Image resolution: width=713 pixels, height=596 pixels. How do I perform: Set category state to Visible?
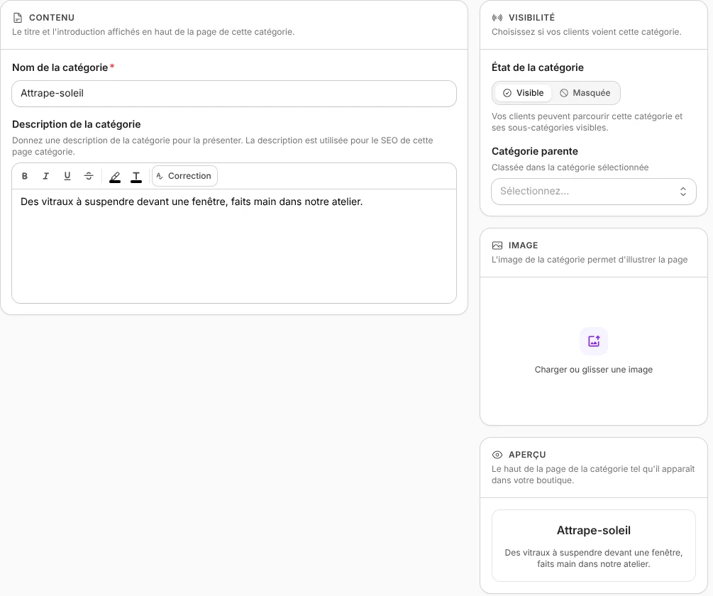pyautogui.click(x=523, y=93)
